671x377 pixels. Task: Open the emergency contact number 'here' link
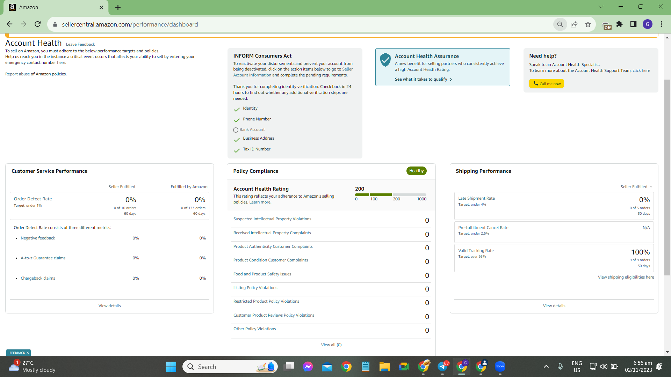coord(61,62)
